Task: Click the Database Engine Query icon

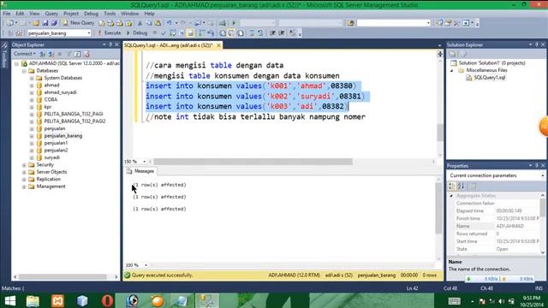Action: coord(102,23)
